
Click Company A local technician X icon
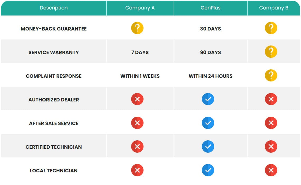[x=137, y=170]
